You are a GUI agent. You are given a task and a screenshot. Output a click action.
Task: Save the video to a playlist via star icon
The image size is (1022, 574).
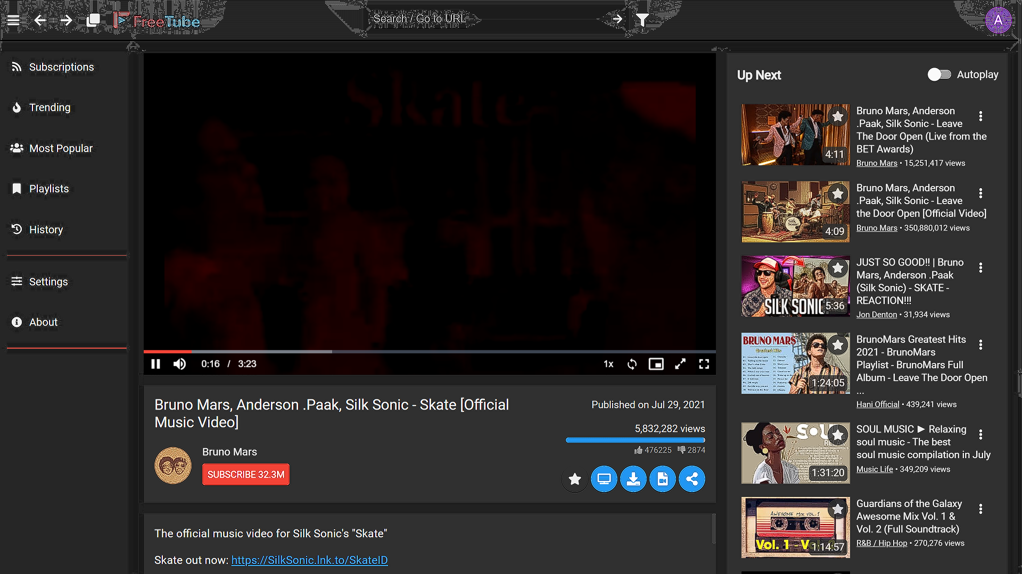point(574,479)
